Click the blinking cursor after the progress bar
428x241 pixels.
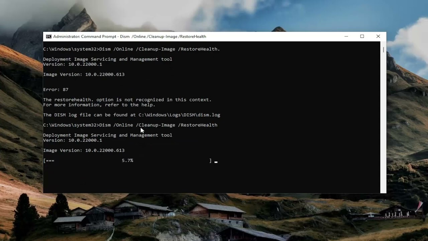216,162
